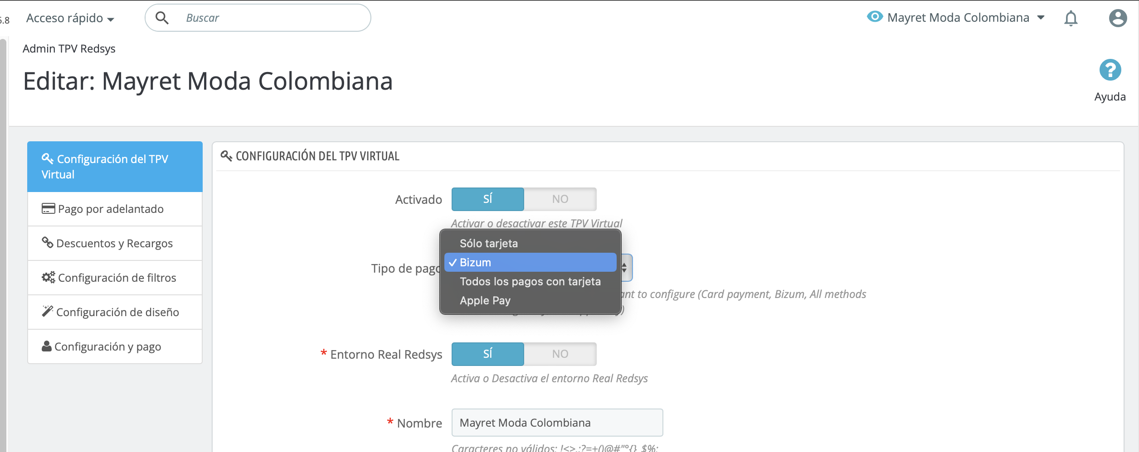Click the left page scrollbar
The width and height of the screenshot is (1139, 452).
pos(3,245)
